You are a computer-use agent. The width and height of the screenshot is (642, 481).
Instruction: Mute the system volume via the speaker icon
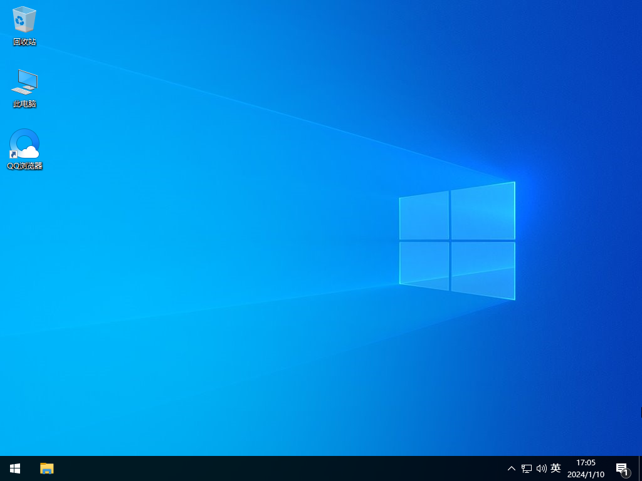[x=540, y=468]
